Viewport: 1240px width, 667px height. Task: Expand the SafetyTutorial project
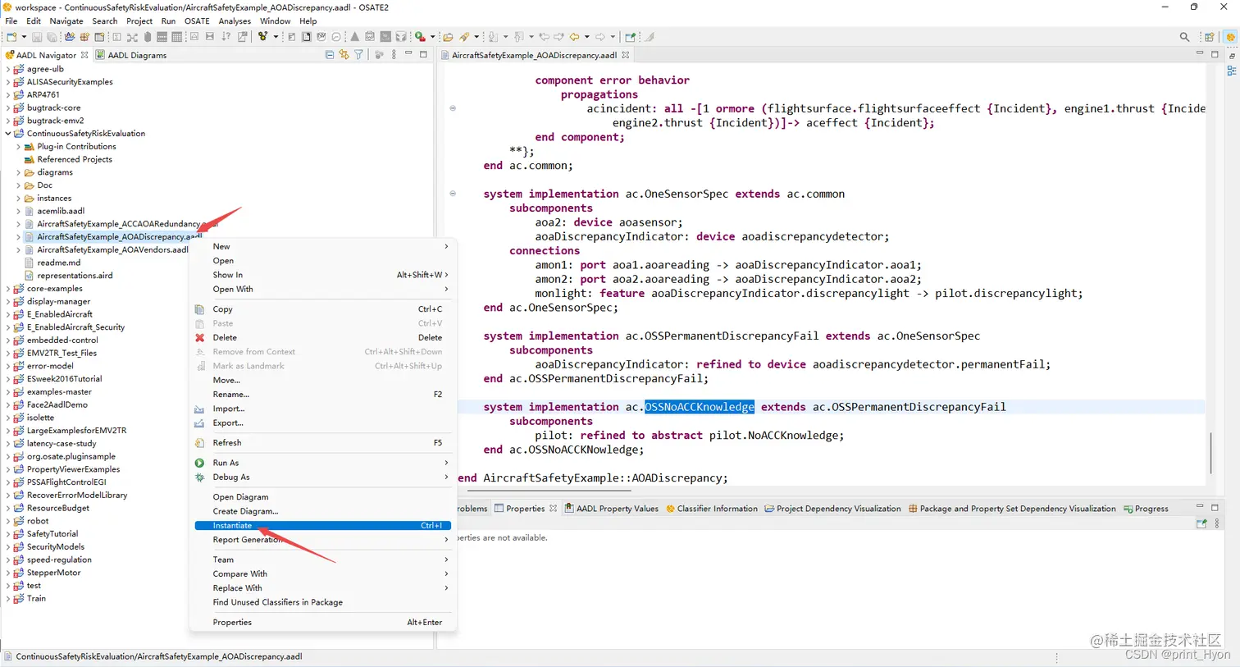click(x=8, y=534)
